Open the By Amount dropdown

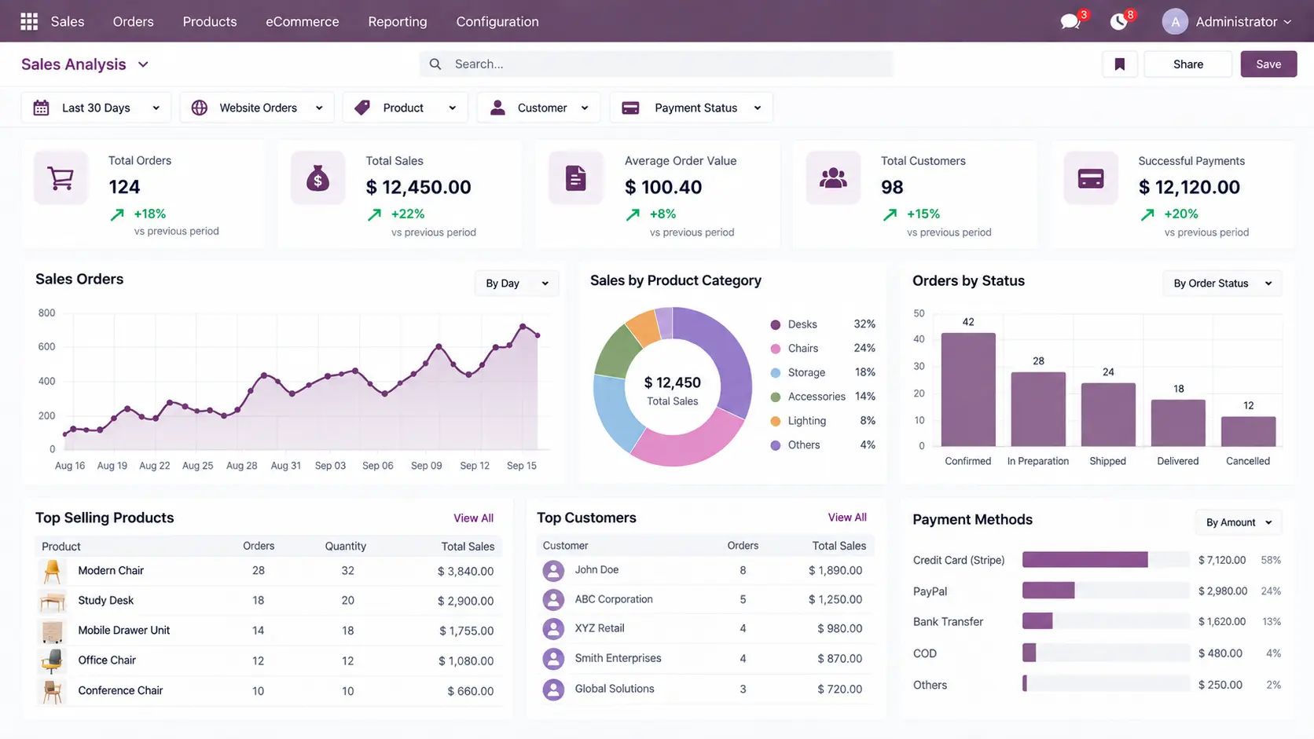(x=1239, y=522)
